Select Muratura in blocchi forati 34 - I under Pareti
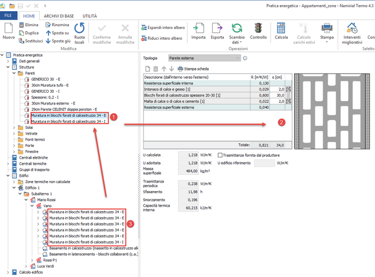This screenshot has height=277, width=375. pos(69,121)
